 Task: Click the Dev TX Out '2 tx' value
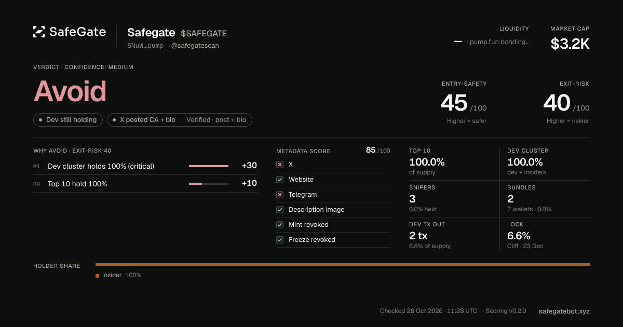418,236
